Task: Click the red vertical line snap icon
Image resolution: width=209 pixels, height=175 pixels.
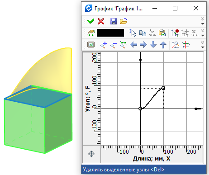Action: [x=185, y=45]
